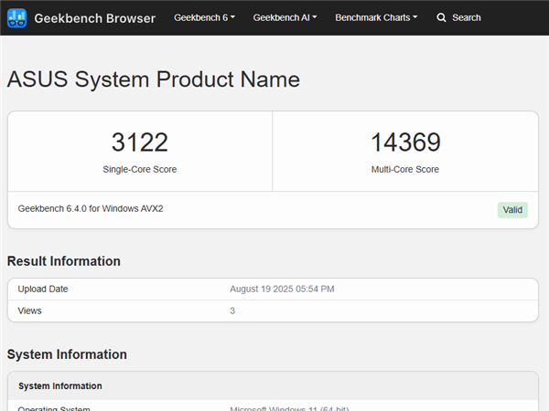The height and width of the screenshot is (411, 549).
Task: Click the Geekbench logo icon
Action: [x=16, y=18]
